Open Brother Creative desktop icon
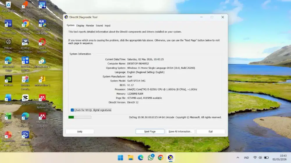Screen dimensions: 291x163 pyautogui.click(x=25, y=83)
